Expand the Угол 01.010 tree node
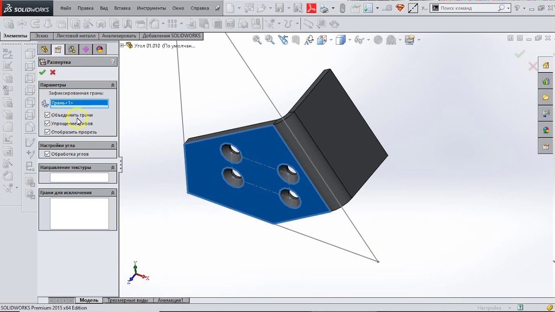555x312 pixels. pyautogui.click(x=122, y=45)
